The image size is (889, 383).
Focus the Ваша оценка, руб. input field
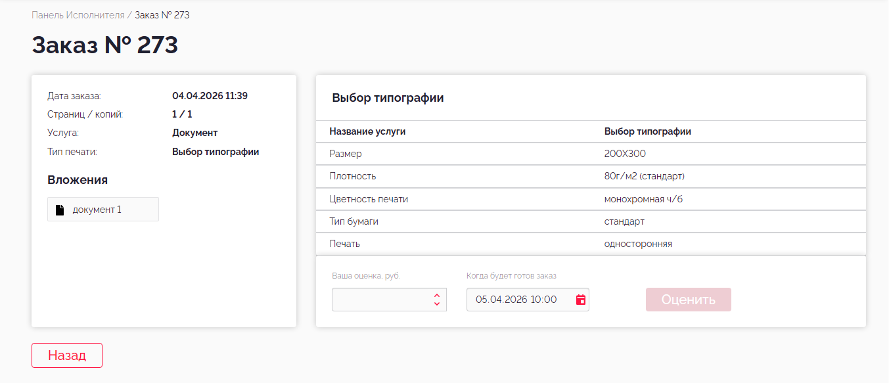(381, 300)
